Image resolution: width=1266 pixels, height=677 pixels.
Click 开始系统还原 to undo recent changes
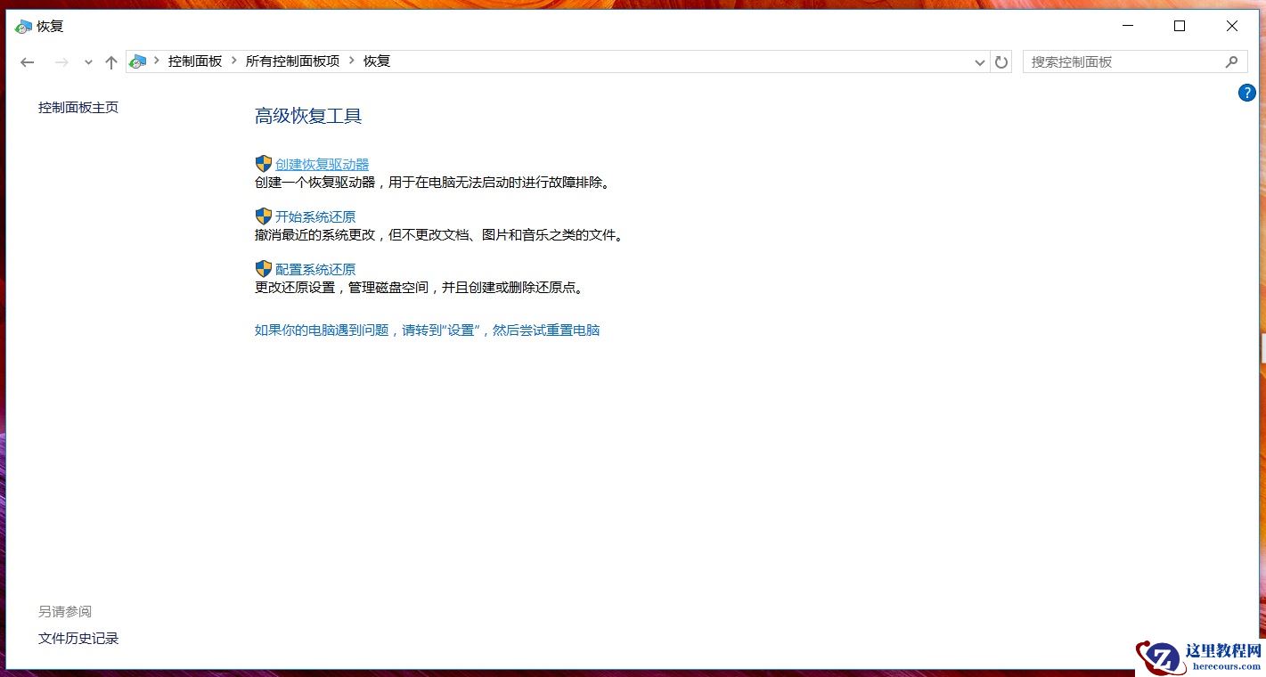315,216
